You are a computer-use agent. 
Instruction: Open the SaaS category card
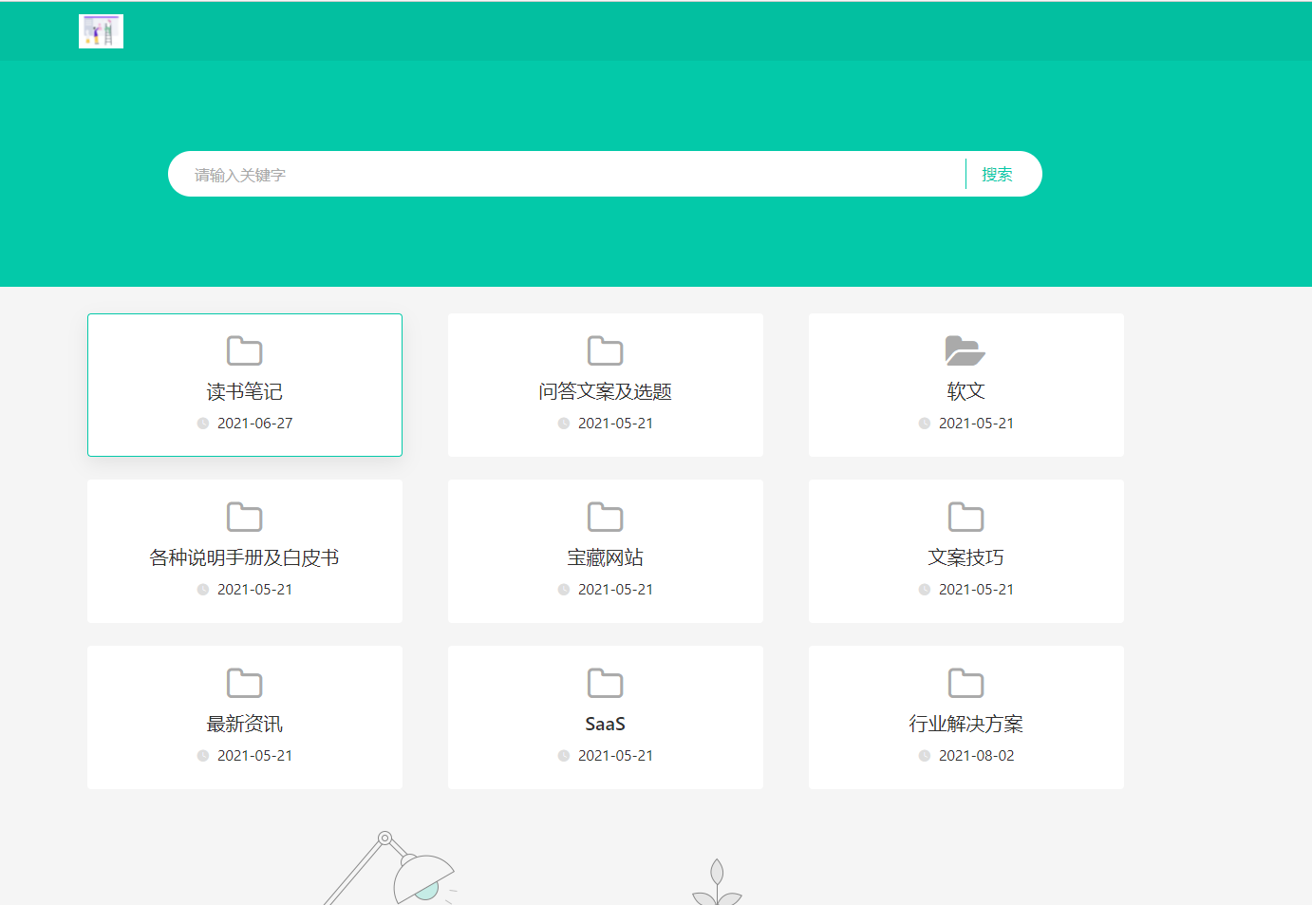pyautogui.click(x=605, y=717)
